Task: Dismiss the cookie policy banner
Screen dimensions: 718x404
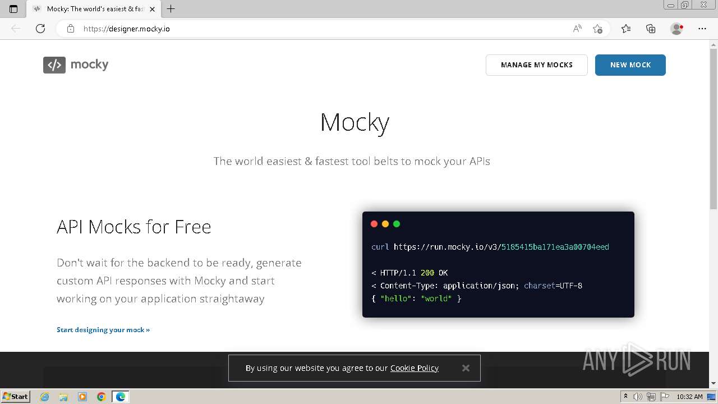Action: pos(466,368)
